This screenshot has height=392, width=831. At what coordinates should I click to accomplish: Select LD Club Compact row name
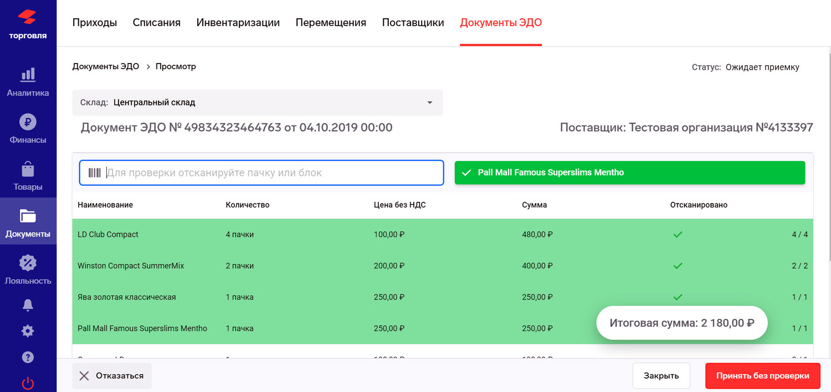coord(108,234)
